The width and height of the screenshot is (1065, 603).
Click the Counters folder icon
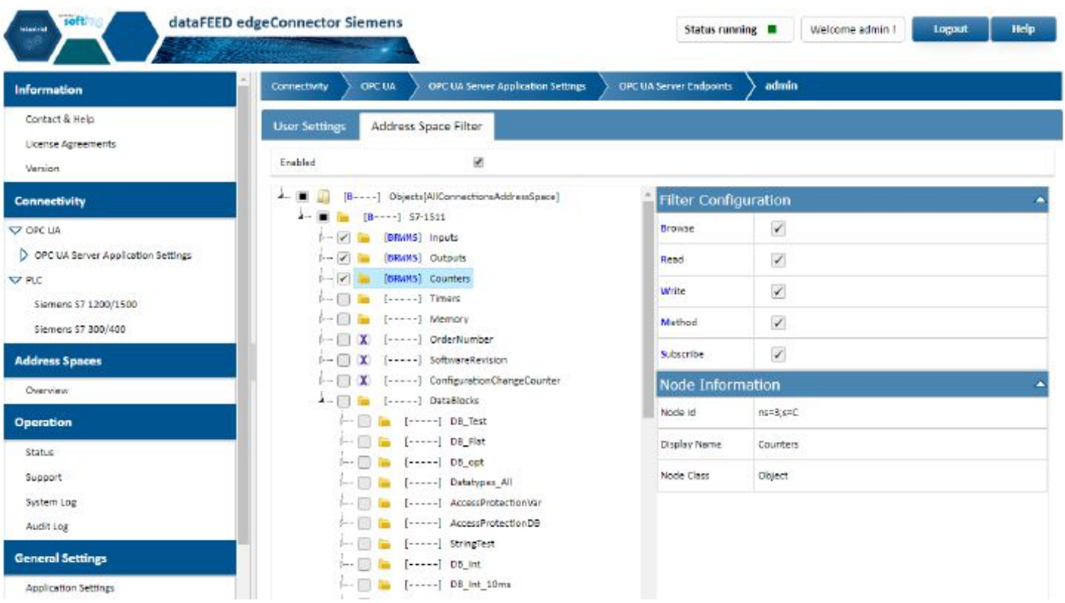[363, 279]
